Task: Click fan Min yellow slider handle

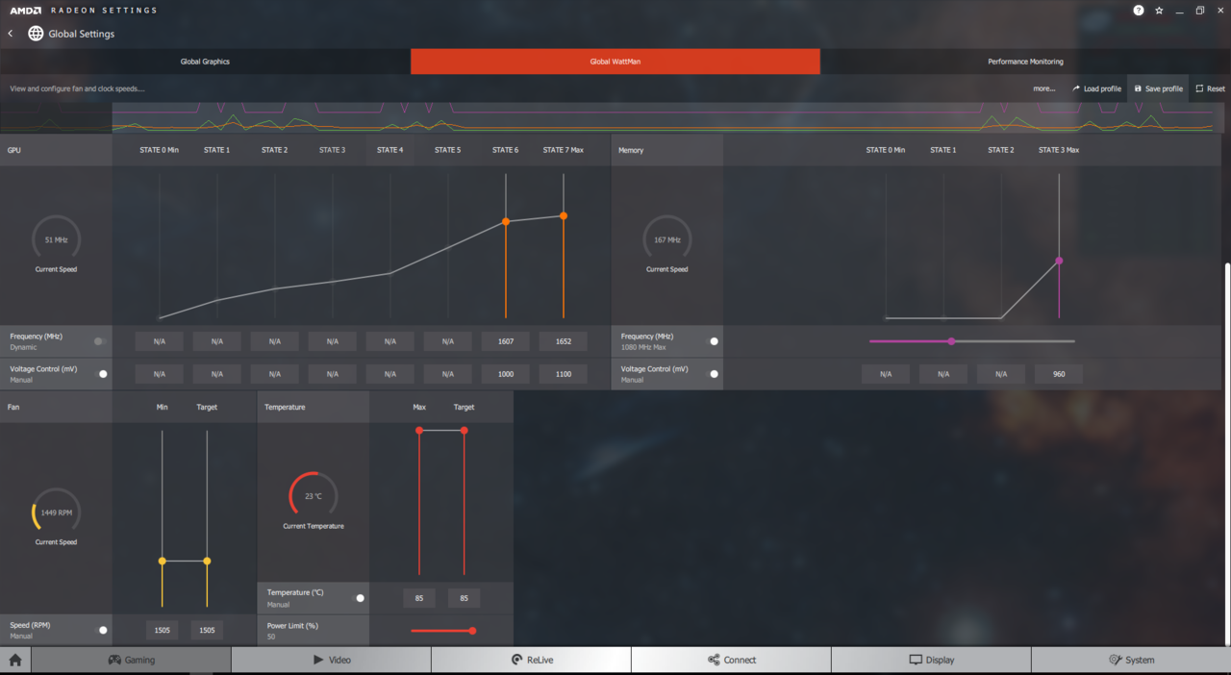Action: point(163,561)
